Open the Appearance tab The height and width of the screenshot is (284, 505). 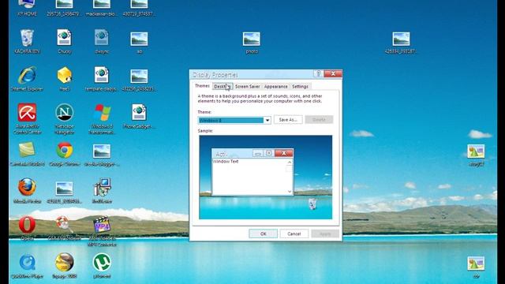(x=275, y=86)
